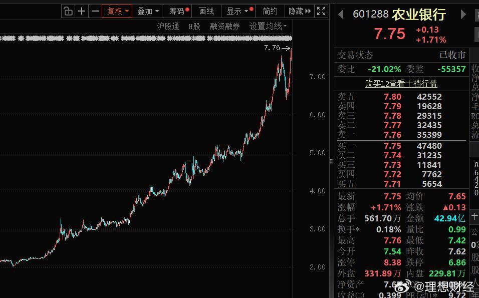Open the 叠加 dropdown

pyautogui.click(x=148, y=12)
